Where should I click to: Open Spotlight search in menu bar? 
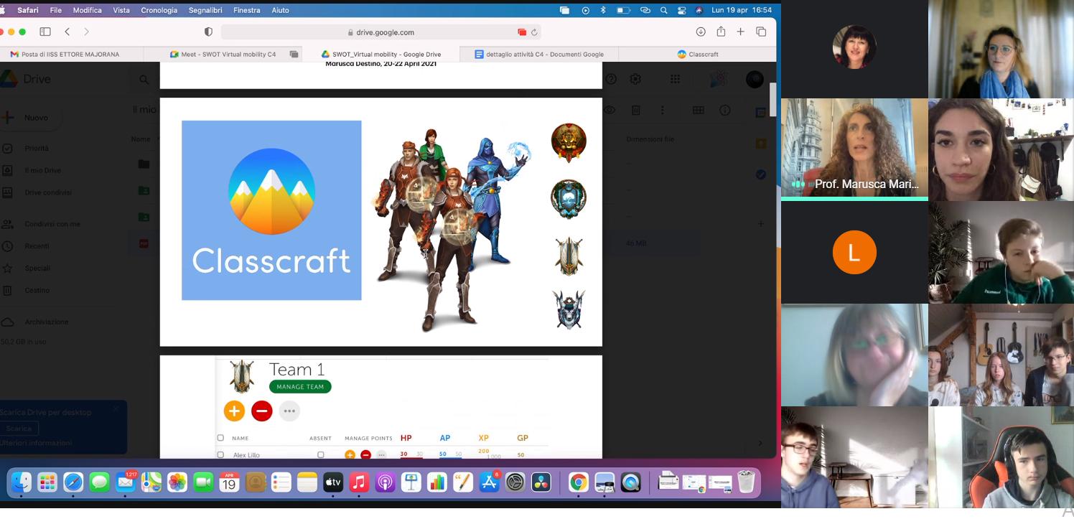coord(663,10)
